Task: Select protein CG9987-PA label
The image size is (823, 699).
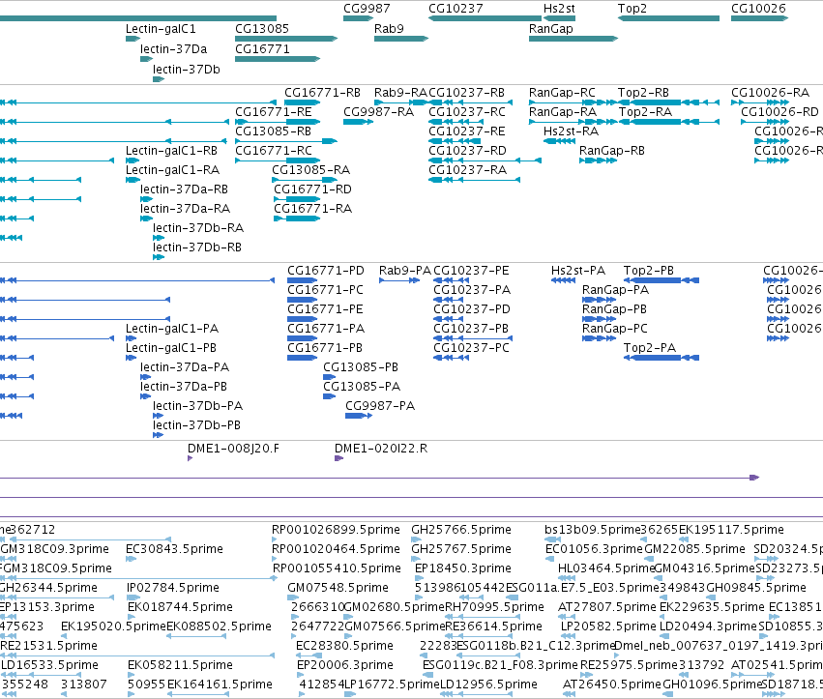Action: pyautogui.click(x=380, y=406)
